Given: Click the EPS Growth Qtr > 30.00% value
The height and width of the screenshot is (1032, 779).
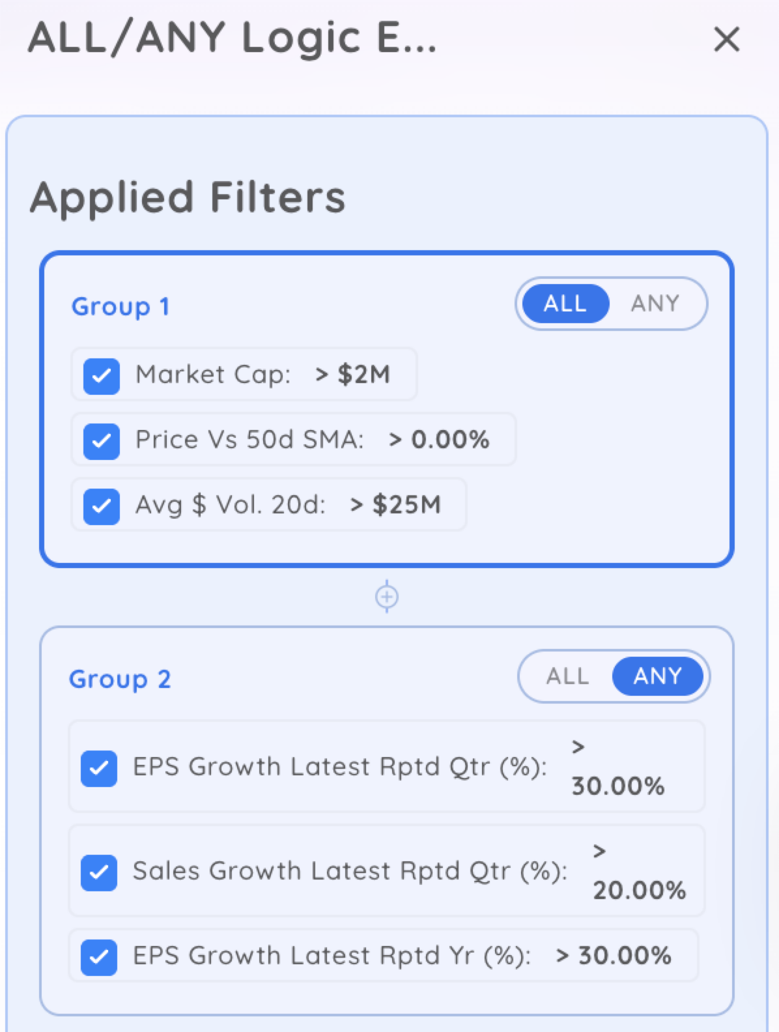Looking at the screenshot, I should point(617,785).
